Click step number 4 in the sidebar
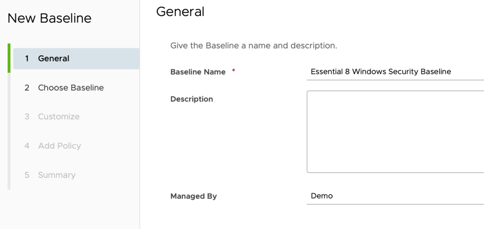This screenshot has height=229, width=484. coord(27,146)
